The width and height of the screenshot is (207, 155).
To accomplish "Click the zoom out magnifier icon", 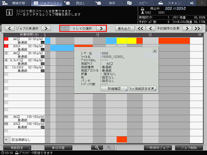I will point(97,147).
